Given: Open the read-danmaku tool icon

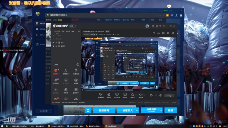Looking at the screenshot, I should coord(76,81).
